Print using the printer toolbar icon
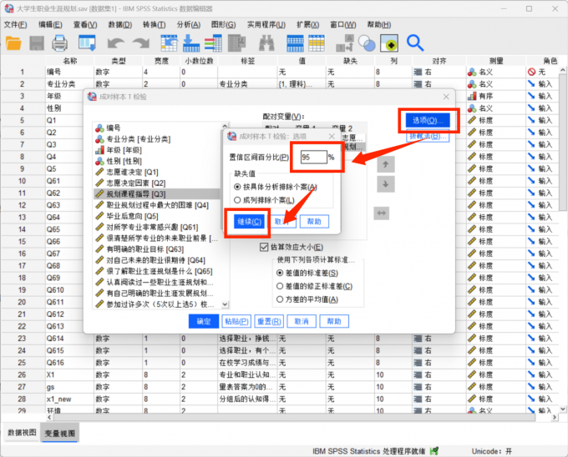 (59, 43)
